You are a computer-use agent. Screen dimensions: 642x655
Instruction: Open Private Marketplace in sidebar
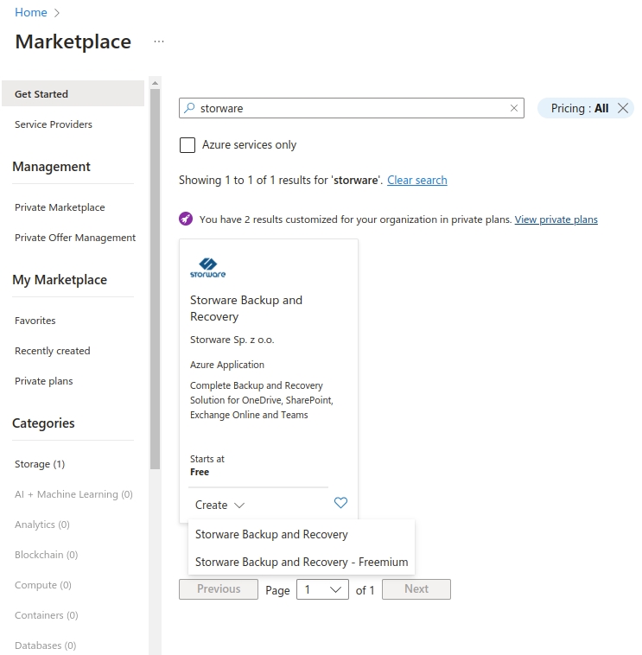pos(60,207)
